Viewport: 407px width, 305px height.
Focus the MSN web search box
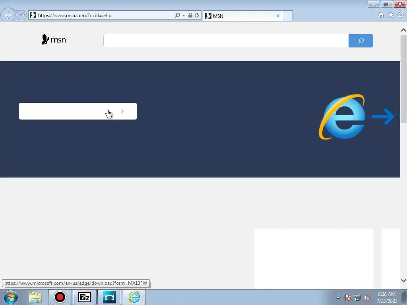coord(226,41)
